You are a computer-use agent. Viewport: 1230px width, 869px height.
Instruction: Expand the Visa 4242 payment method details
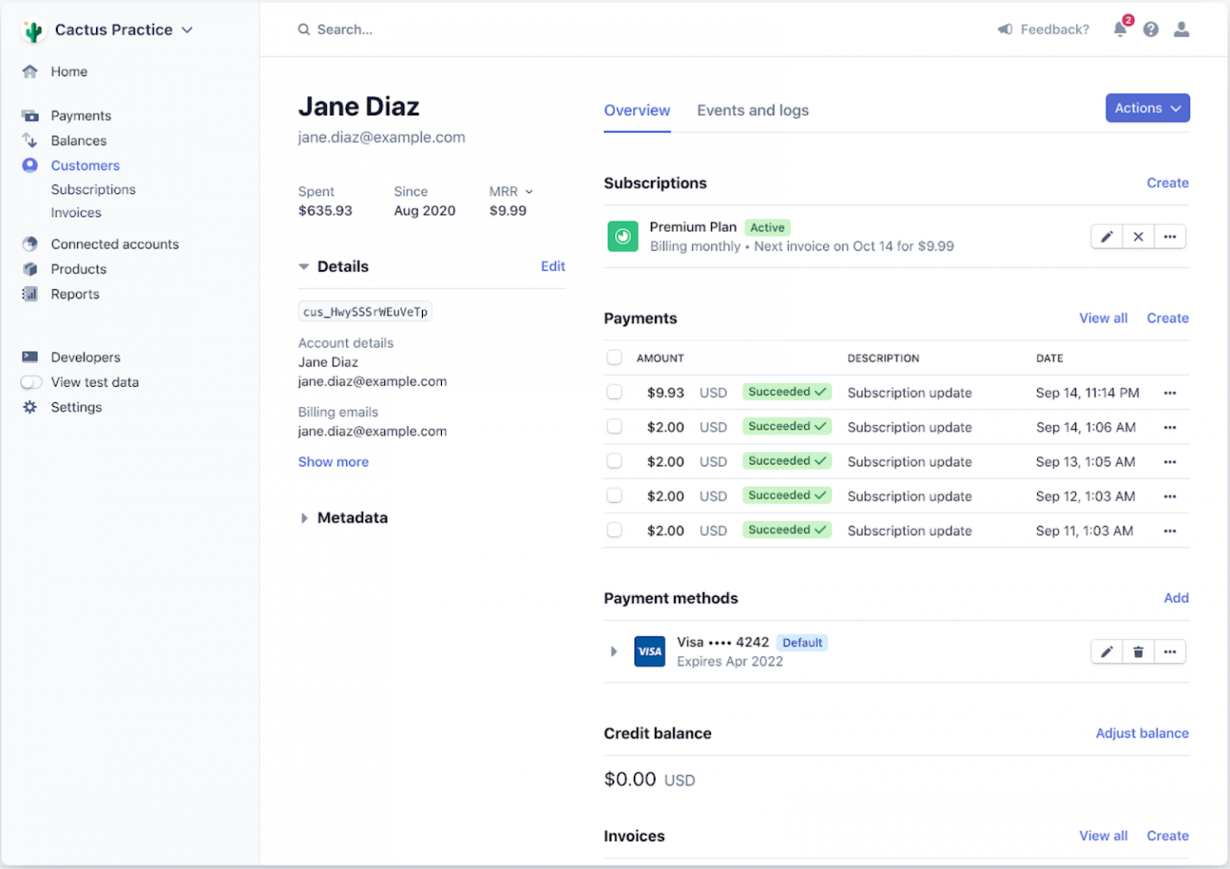[613, 651]
